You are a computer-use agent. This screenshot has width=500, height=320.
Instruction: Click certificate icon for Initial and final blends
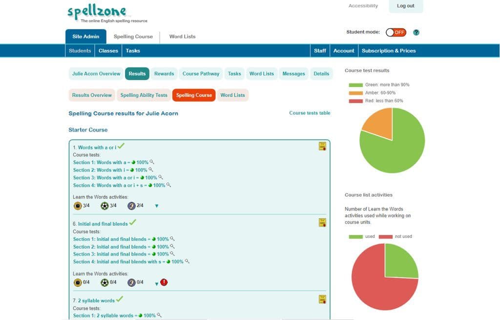[x=322, y=223]
